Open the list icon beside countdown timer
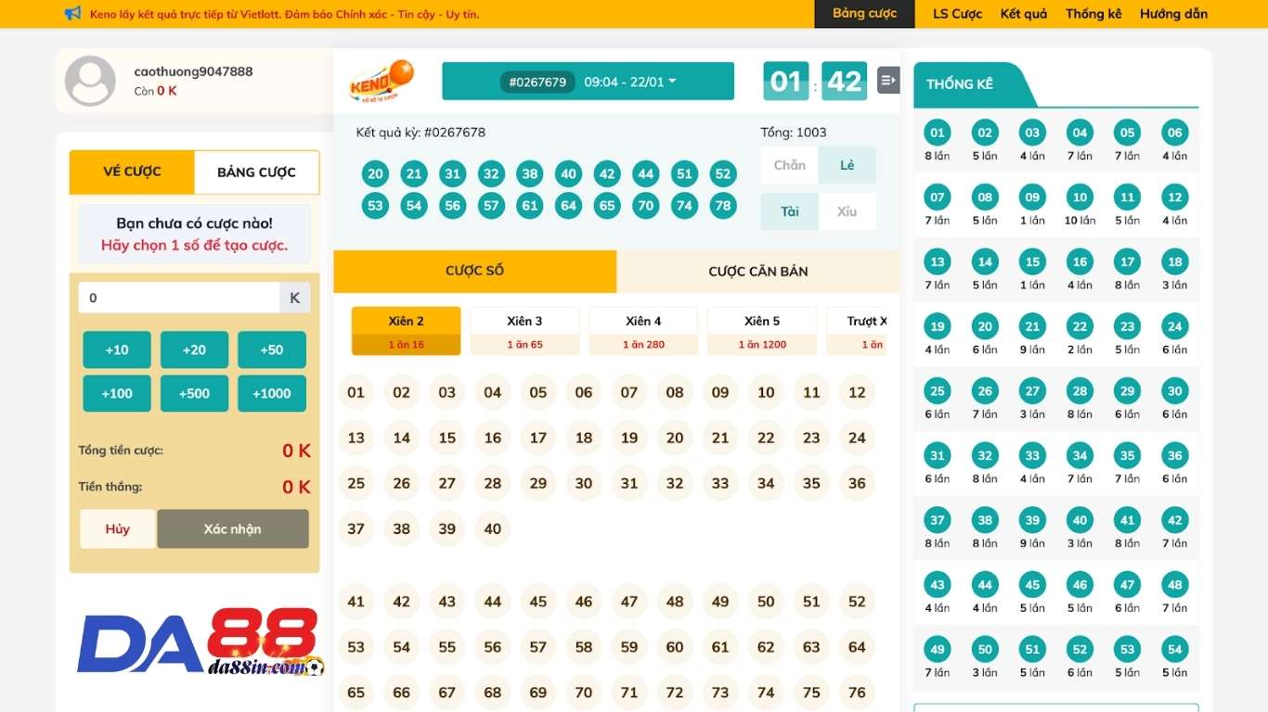The width and height of the screenshot is (1268, 712). tap(888, 81)
